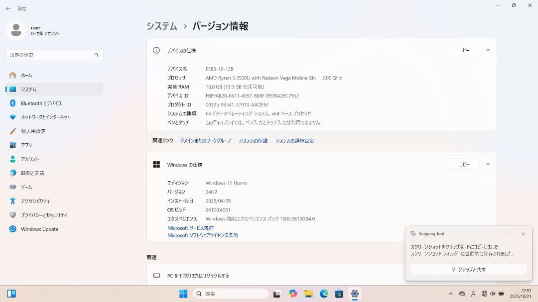
Task: Open システムの詳細設定 link
Action: point(295,140)
